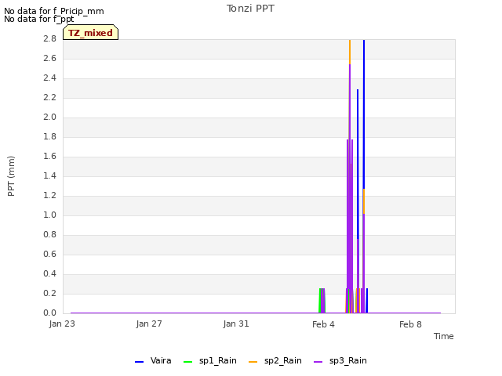
Task: Click the purple sp3_Rain legend swatch
Action: pos(318,362)
